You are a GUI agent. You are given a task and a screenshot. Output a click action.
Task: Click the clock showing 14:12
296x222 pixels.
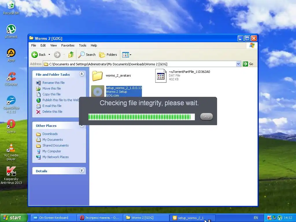288,218
